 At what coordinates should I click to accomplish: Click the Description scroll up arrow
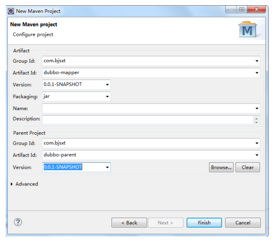coord(257,118)
